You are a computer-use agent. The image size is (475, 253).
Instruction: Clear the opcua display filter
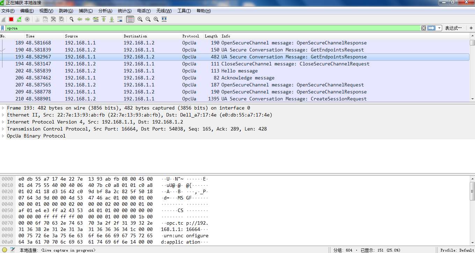(x=423, y=28)
